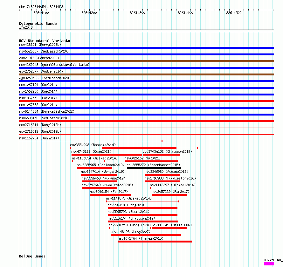
Task: Select esv2716513 (Wong2012b) label
Action: pos(130,225)
